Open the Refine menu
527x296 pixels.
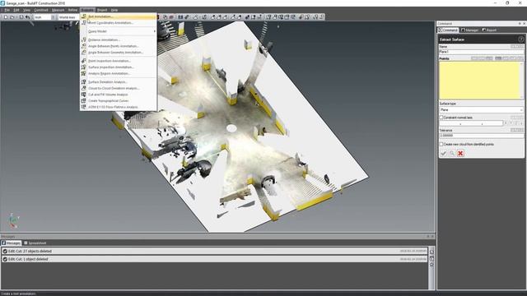coord(72,10)
